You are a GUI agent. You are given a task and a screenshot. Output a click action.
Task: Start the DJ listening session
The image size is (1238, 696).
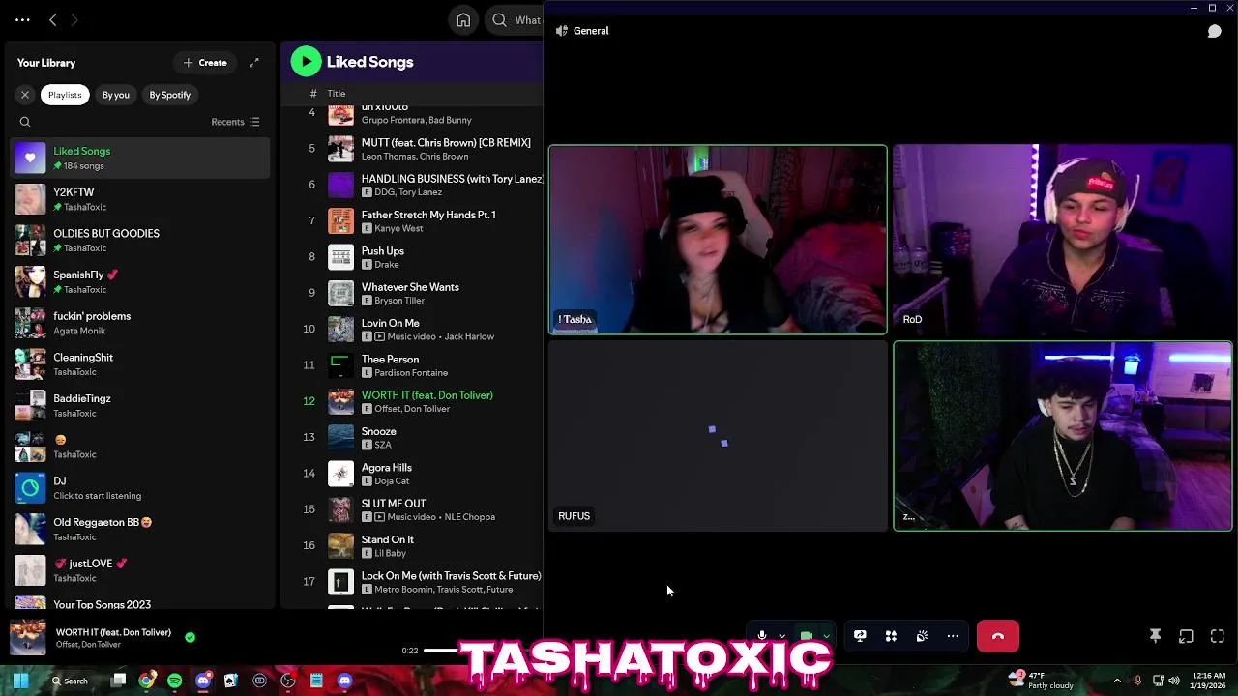tap(141, 488)
